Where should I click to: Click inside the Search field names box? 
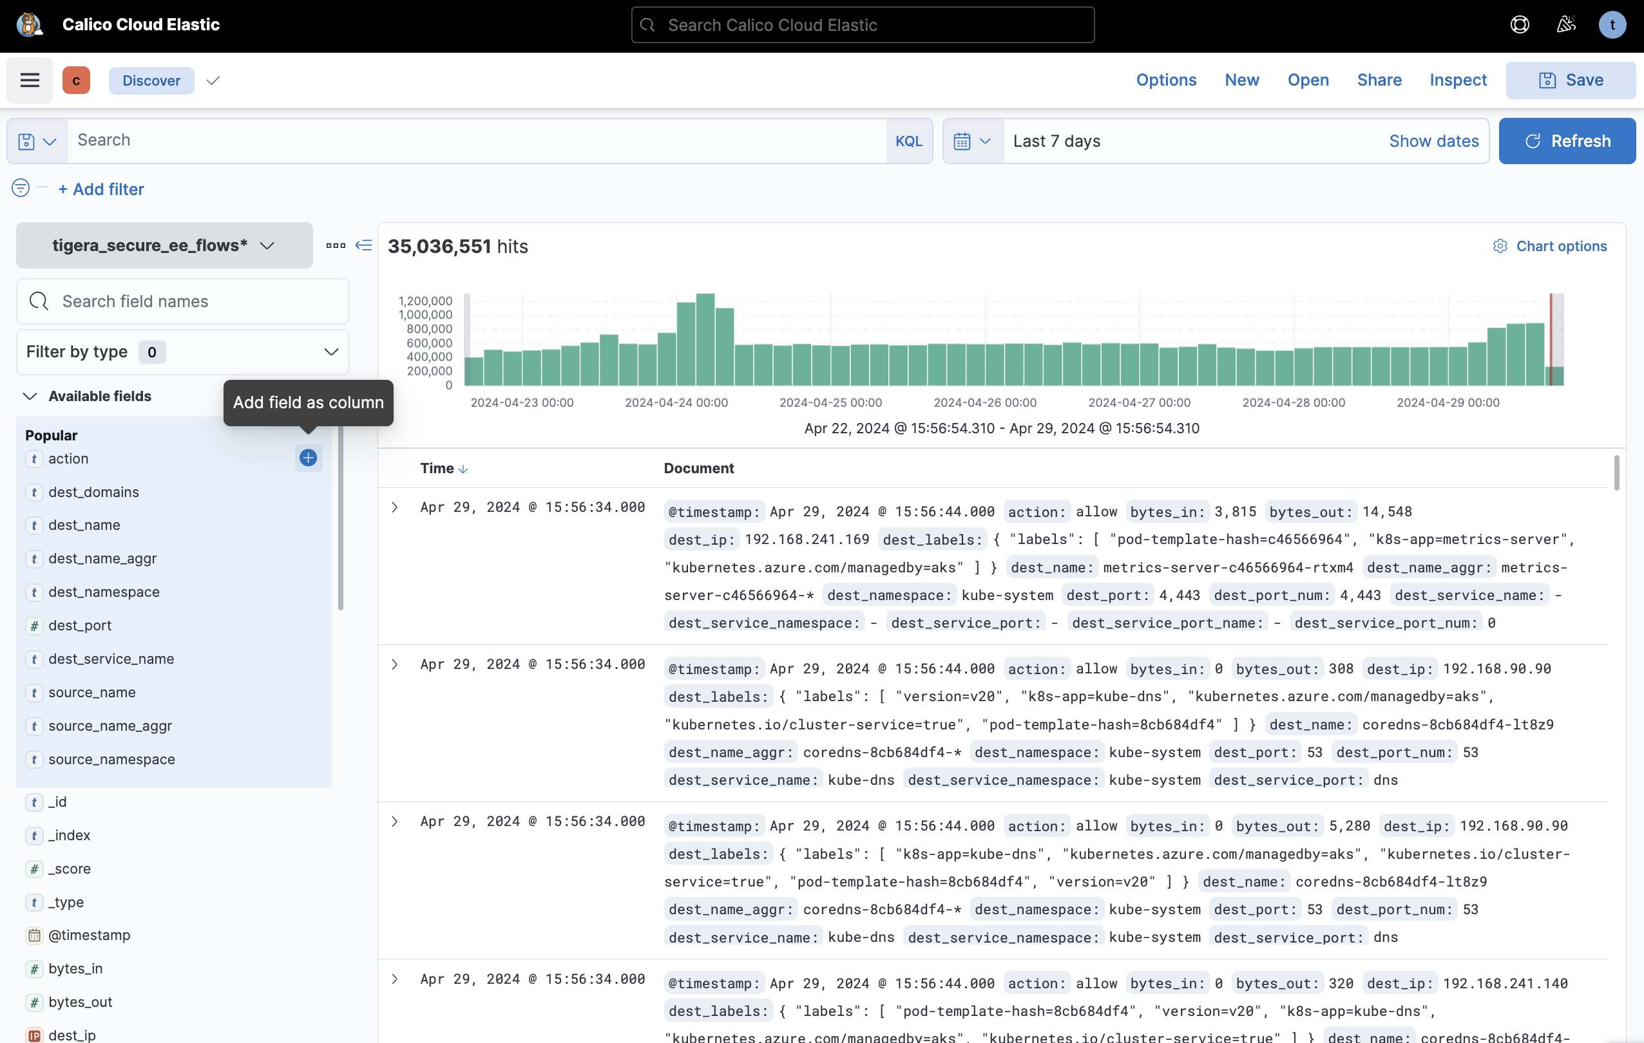tap(182, 301)
